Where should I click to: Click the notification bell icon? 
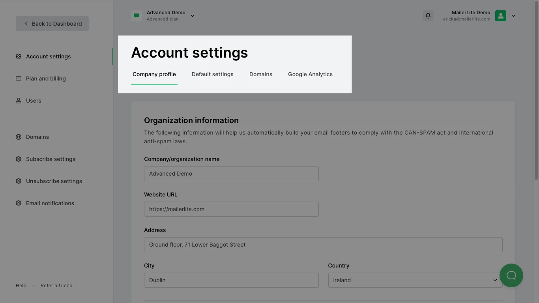[x=428, y=16]
